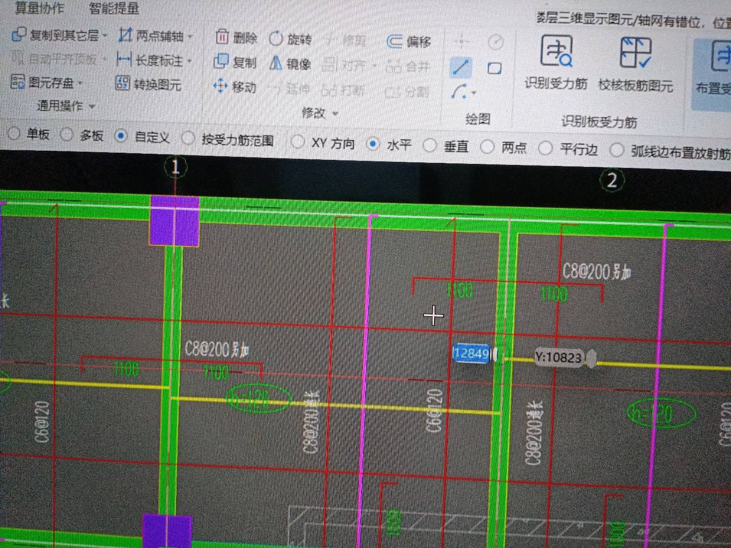Click the Y:10823 coordinate field
This screenshot has width=731, height=548.
coord(558,358)
